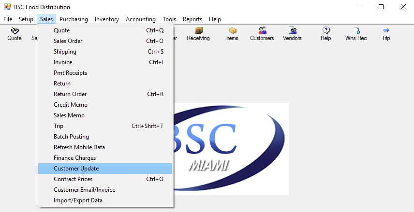This screenshot has width=414, height=212.
Task: Select Refresh Mobile Data entry
Action: (x=105, y=147)
